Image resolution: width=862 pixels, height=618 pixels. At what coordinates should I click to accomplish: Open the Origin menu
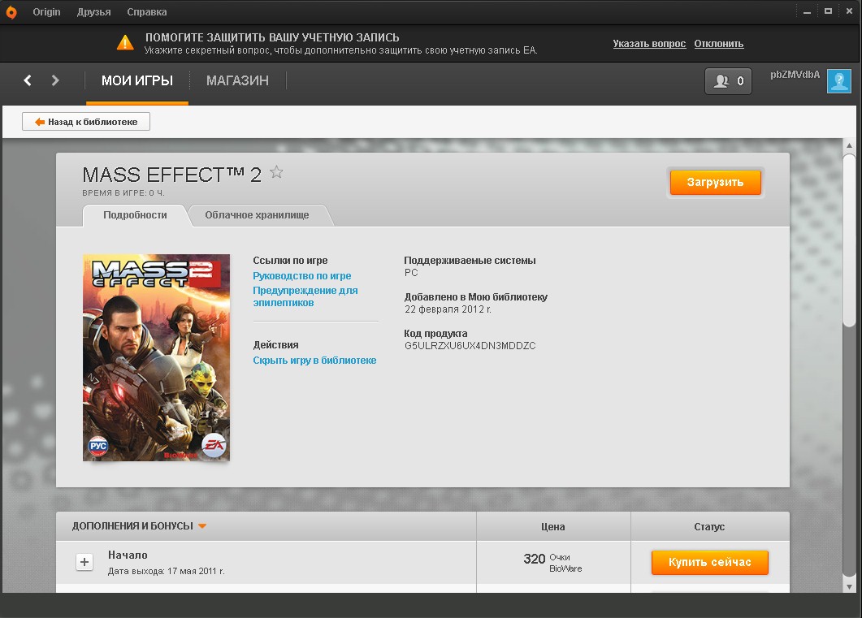click(x=46, y=12)
